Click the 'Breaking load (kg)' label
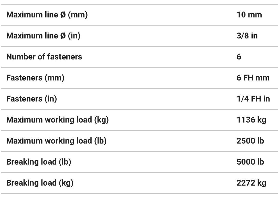Screen dimensions: 278x203 (x=40, y=183)
